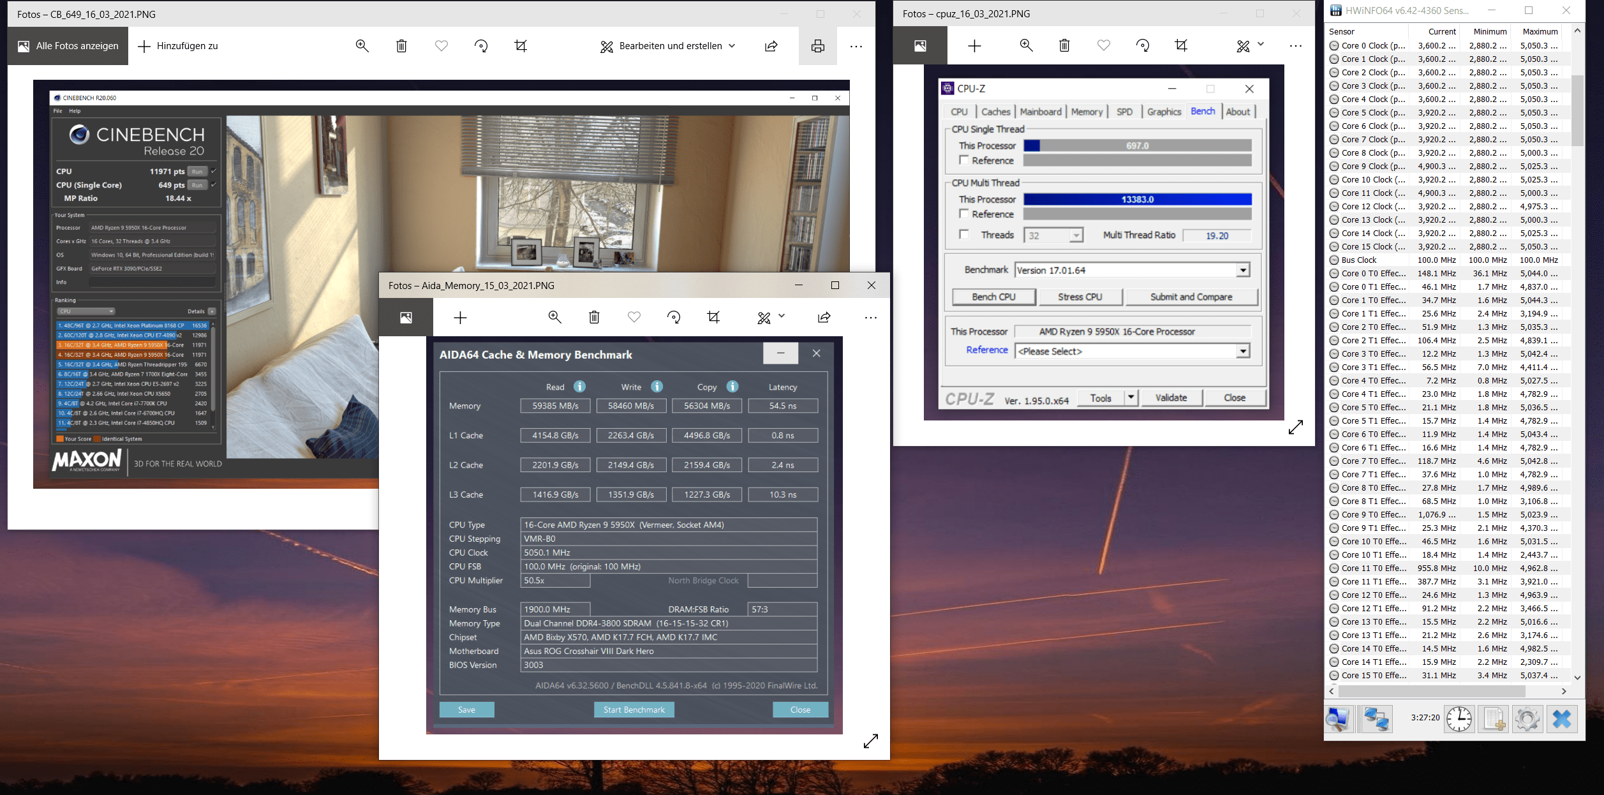Click the Start Benchmark button in AIDA64
This screenshot has width=1604, height=795.
pyautogui.click(x=634, y=710)
